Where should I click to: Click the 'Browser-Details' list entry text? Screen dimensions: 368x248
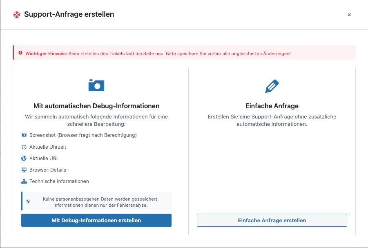click(47, 170)
